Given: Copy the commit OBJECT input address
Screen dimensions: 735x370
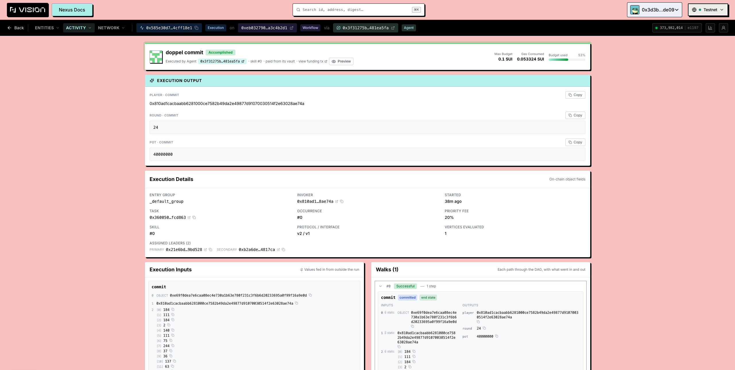Looking at the screenshot, I should tap(310, 295).
